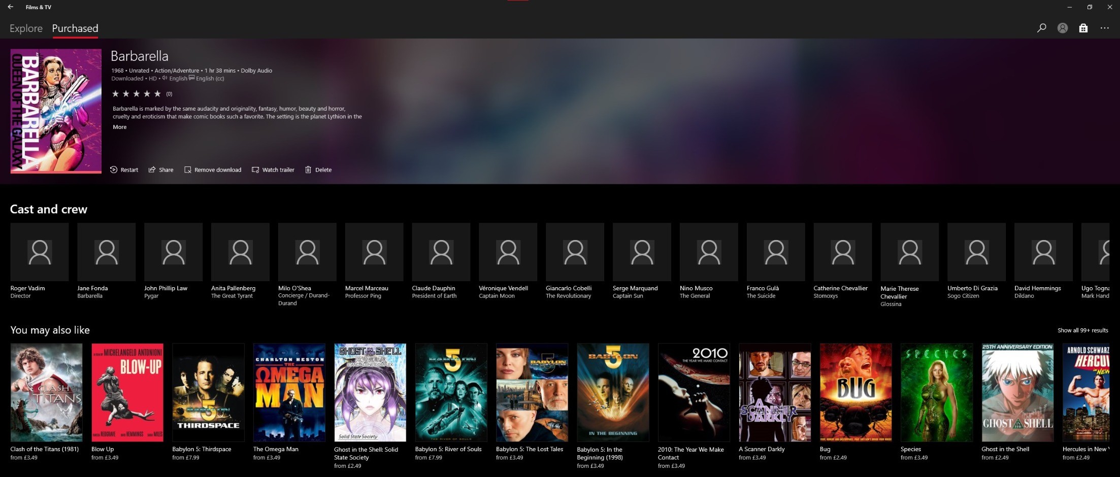The width and height of the screenshot is (1120, 477).
Task: Open the account profile icon
Action: [1063, 28]
